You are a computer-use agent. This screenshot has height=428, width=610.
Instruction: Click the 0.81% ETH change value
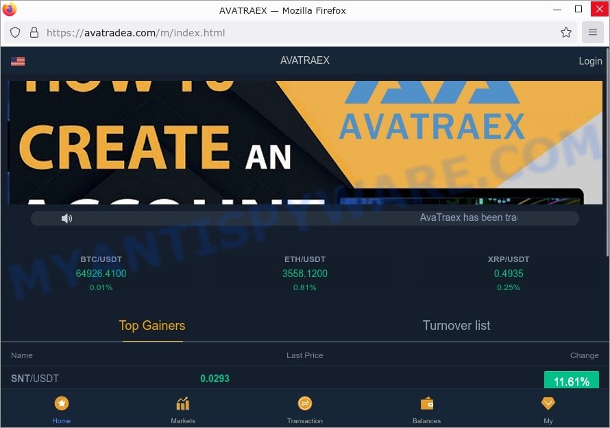coord(304,287)
